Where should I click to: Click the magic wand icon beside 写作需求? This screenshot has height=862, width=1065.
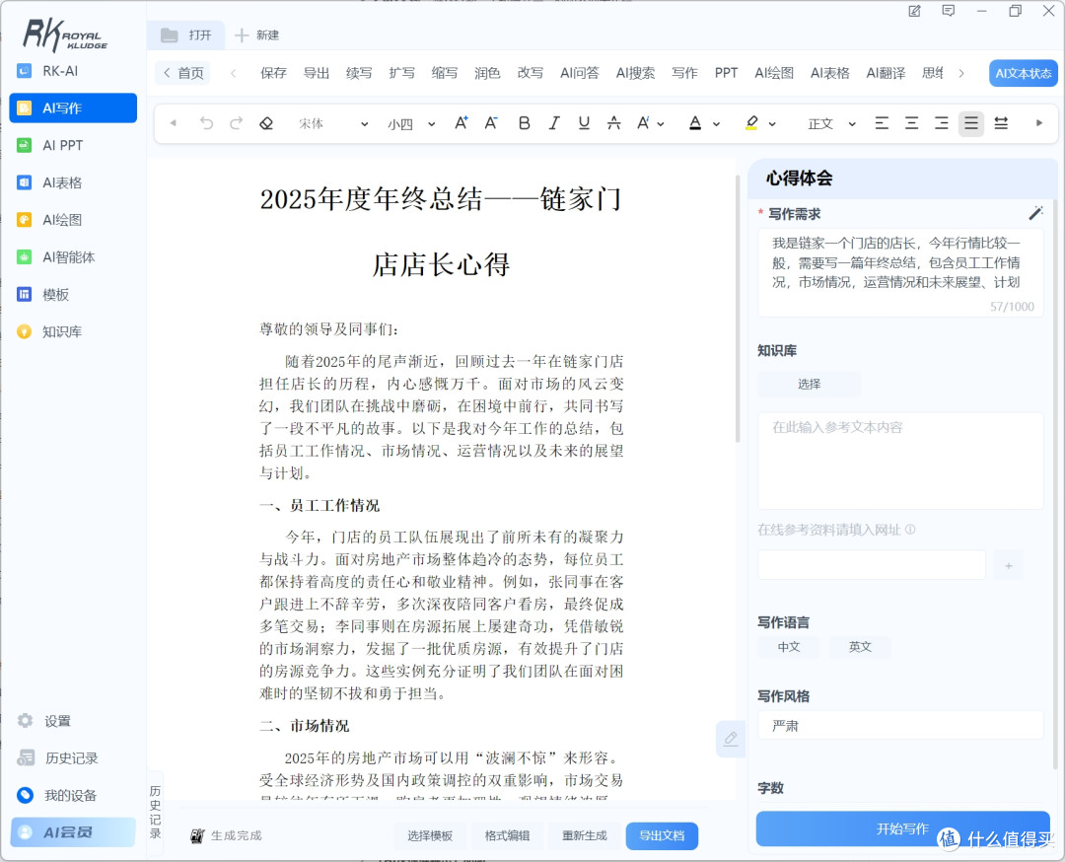coord(1035,213)
